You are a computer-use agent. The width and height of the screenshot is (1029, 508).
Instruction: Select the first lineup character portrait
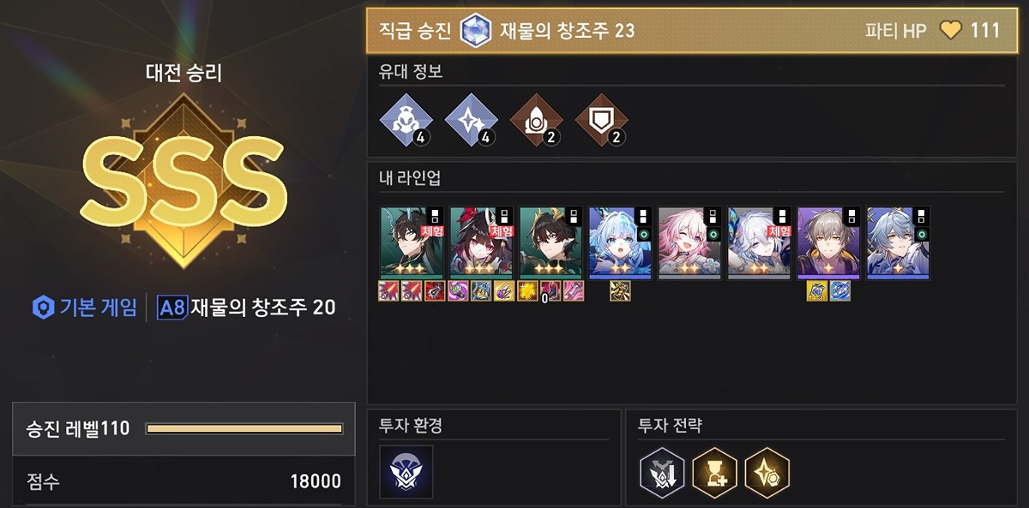pos(412,242)
